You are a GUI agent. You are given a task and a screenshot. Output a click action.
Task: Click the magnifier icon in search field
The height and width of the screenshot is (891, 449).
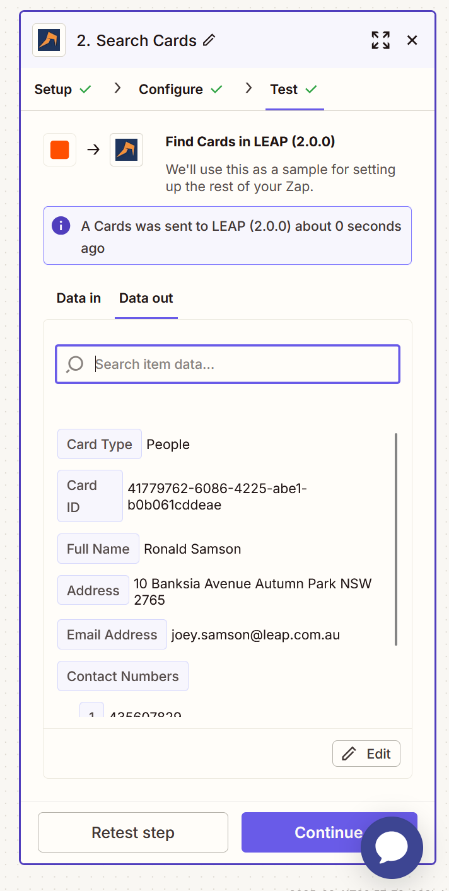pos(75,364)
